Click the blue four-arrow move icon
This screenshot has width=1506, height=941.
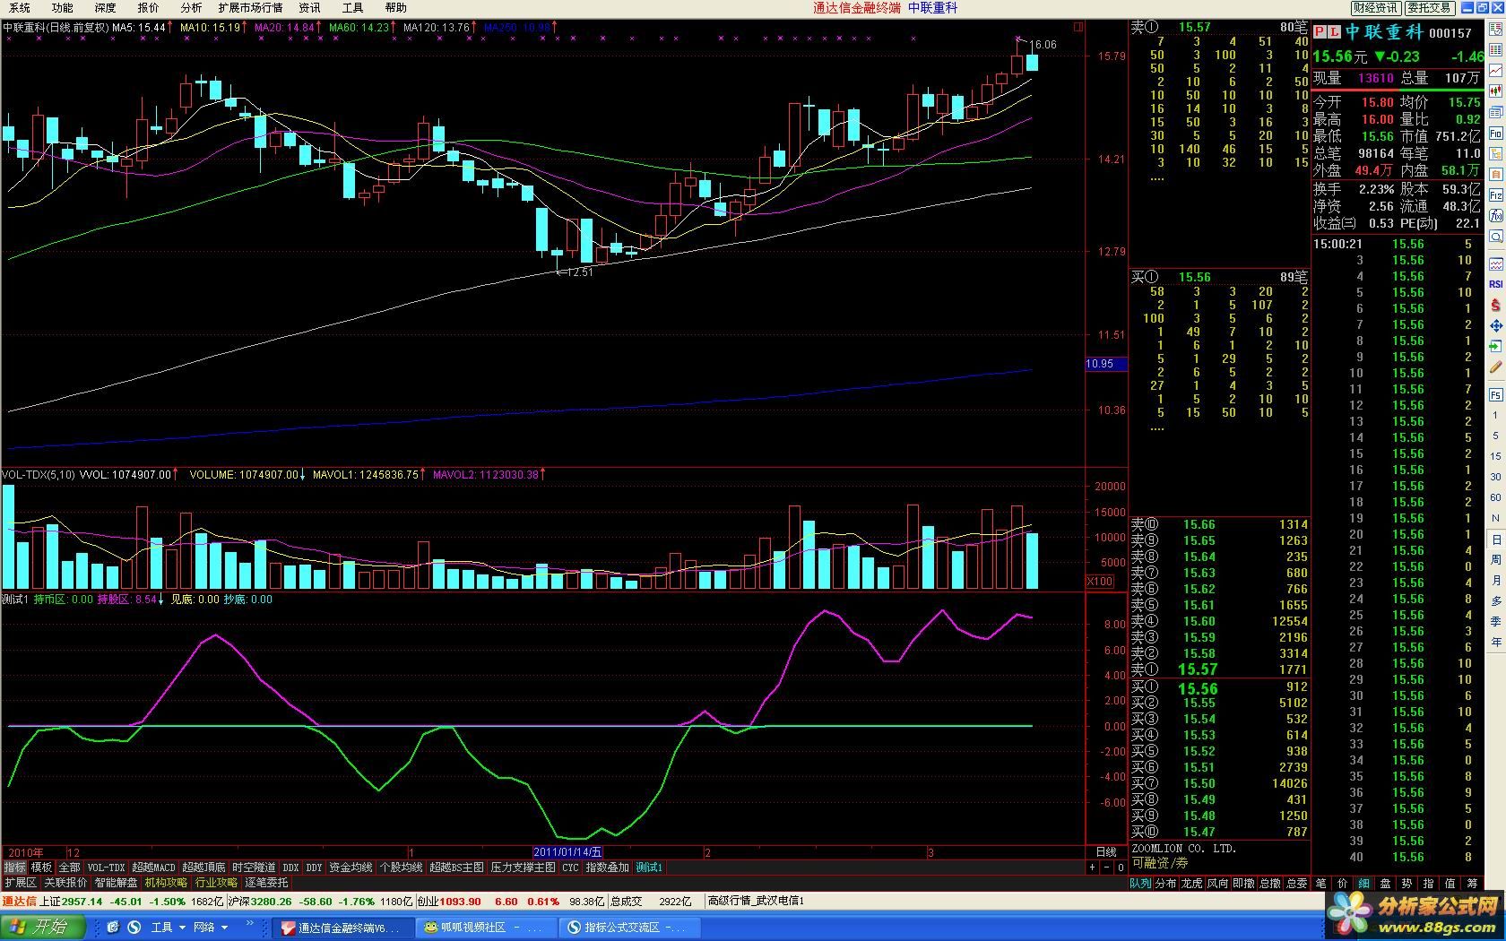click(x=1496, y=326)
